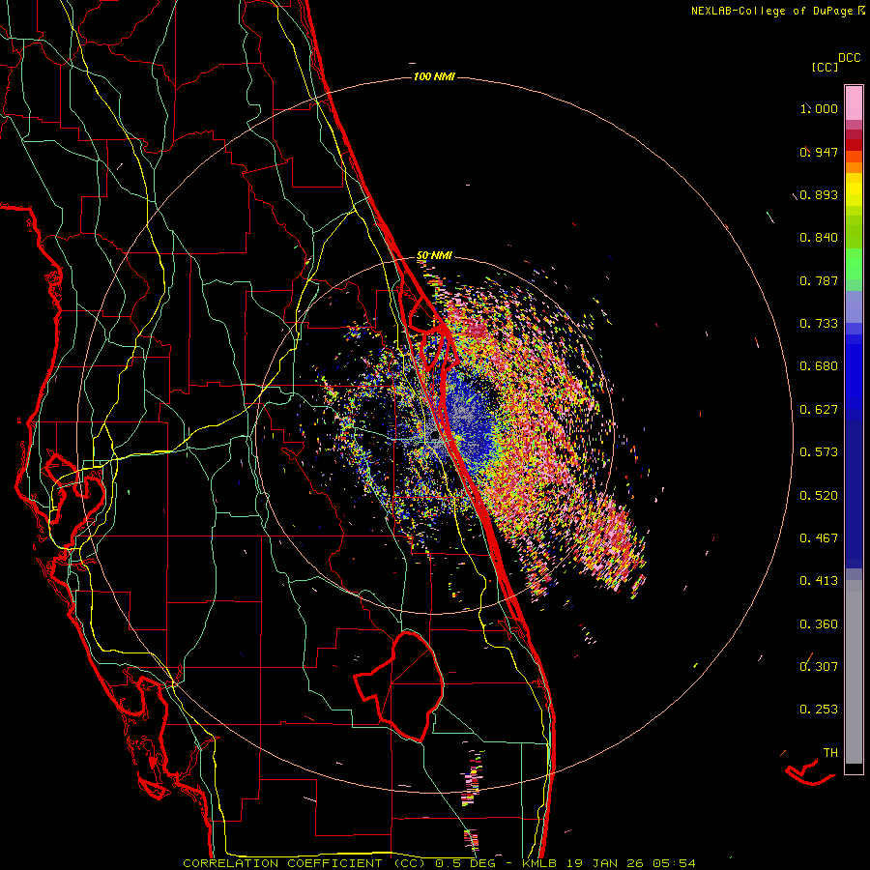The image size is (870, 870).
Task: Click the KMLB radar site marker dot
Action: coord(435,437)
